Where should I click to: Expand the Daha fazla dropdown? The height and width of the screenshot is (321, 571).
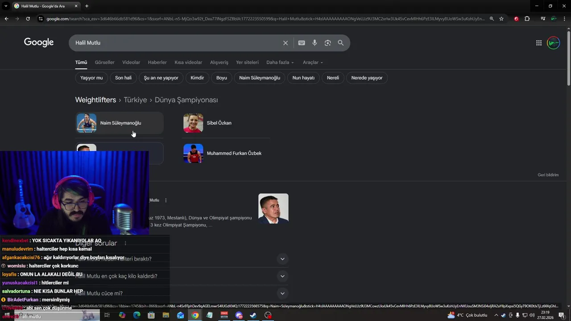pos(280,62)
